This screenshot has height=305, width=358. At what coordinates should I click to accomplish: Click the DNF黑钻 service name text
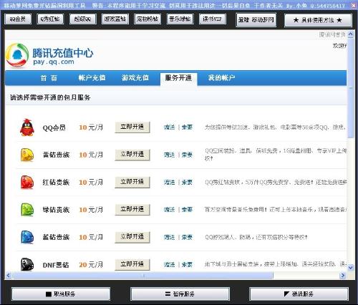pos(56,265)
